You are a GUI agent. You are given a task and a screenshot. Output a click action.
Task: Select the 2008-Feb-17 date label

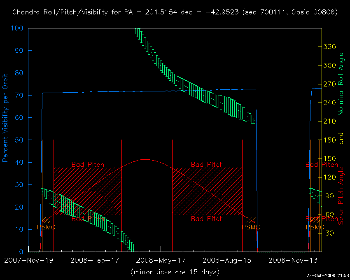(x=95, y=260)
